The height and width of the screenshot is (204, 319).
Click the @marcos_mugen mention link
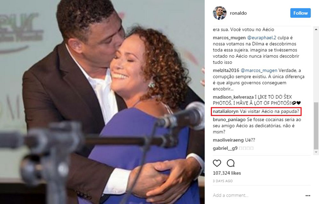click(259, 70)
